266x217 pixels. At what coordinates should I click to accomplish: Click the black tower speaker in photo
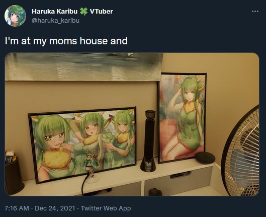[x=148, y=140]
